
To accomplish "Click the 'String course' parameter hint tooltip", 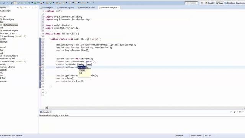I will [x=85, y=64].
